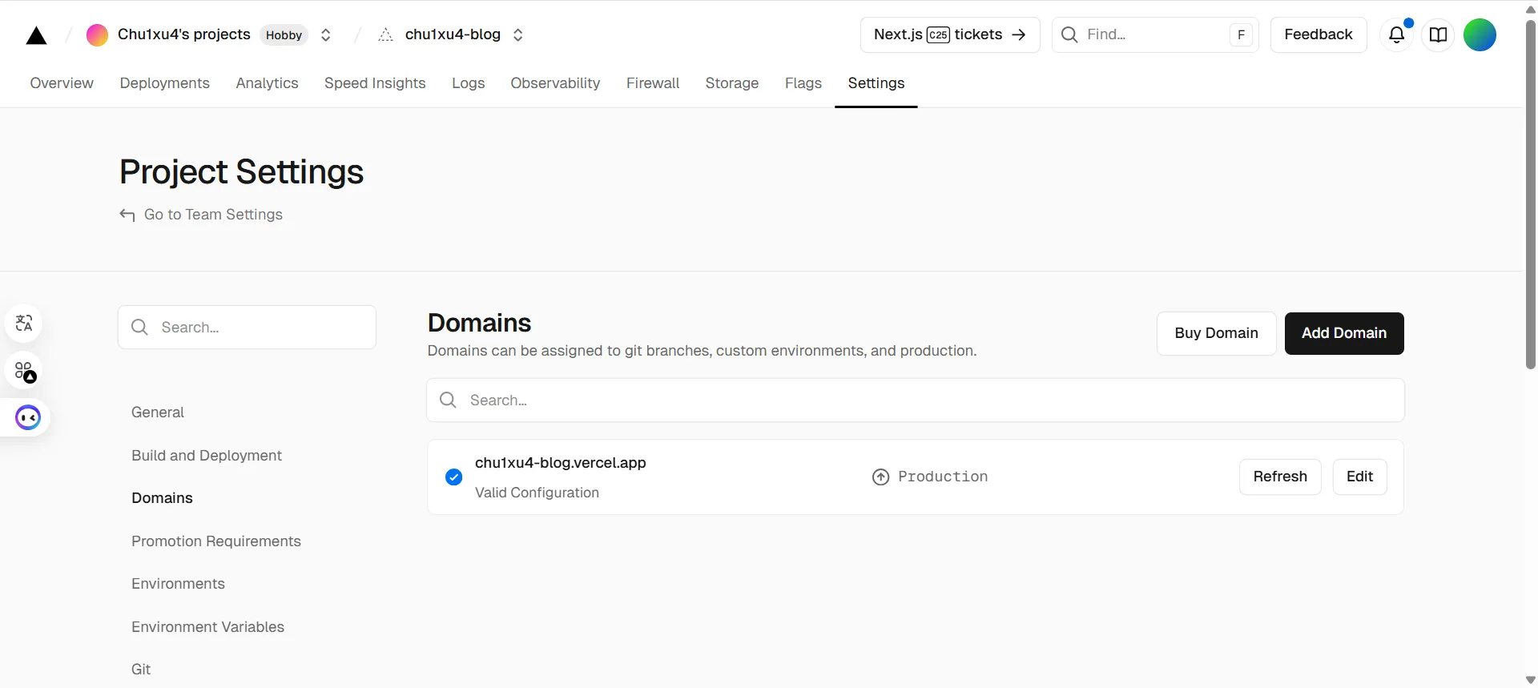Expand the chu1xu4-blog project switcher

tap(518, 35)
